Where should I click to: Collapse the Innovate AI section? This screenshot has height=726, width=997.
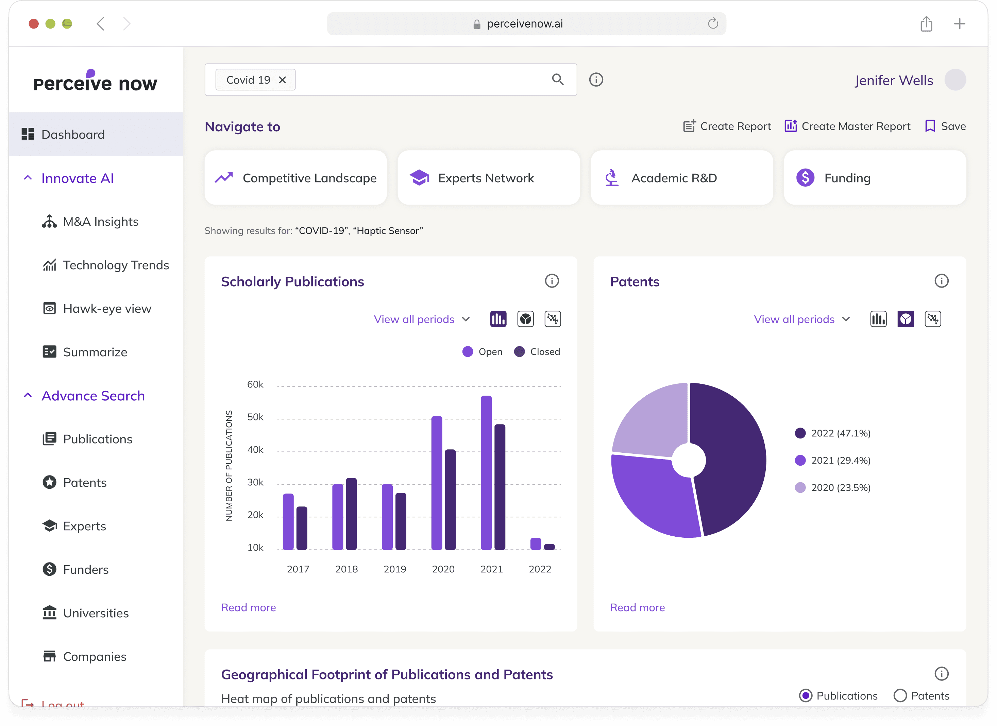tap(28, 178)
